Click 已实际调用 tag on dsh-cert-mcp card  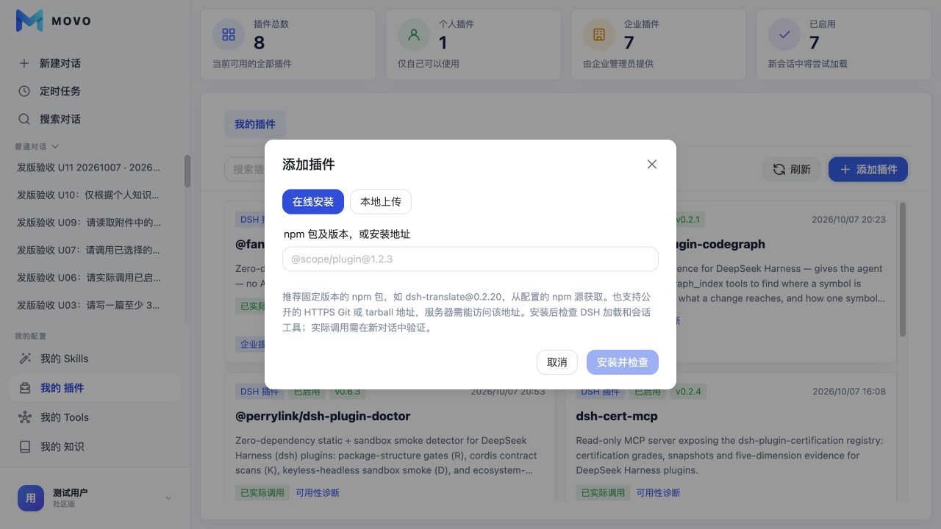pos(603,493)
